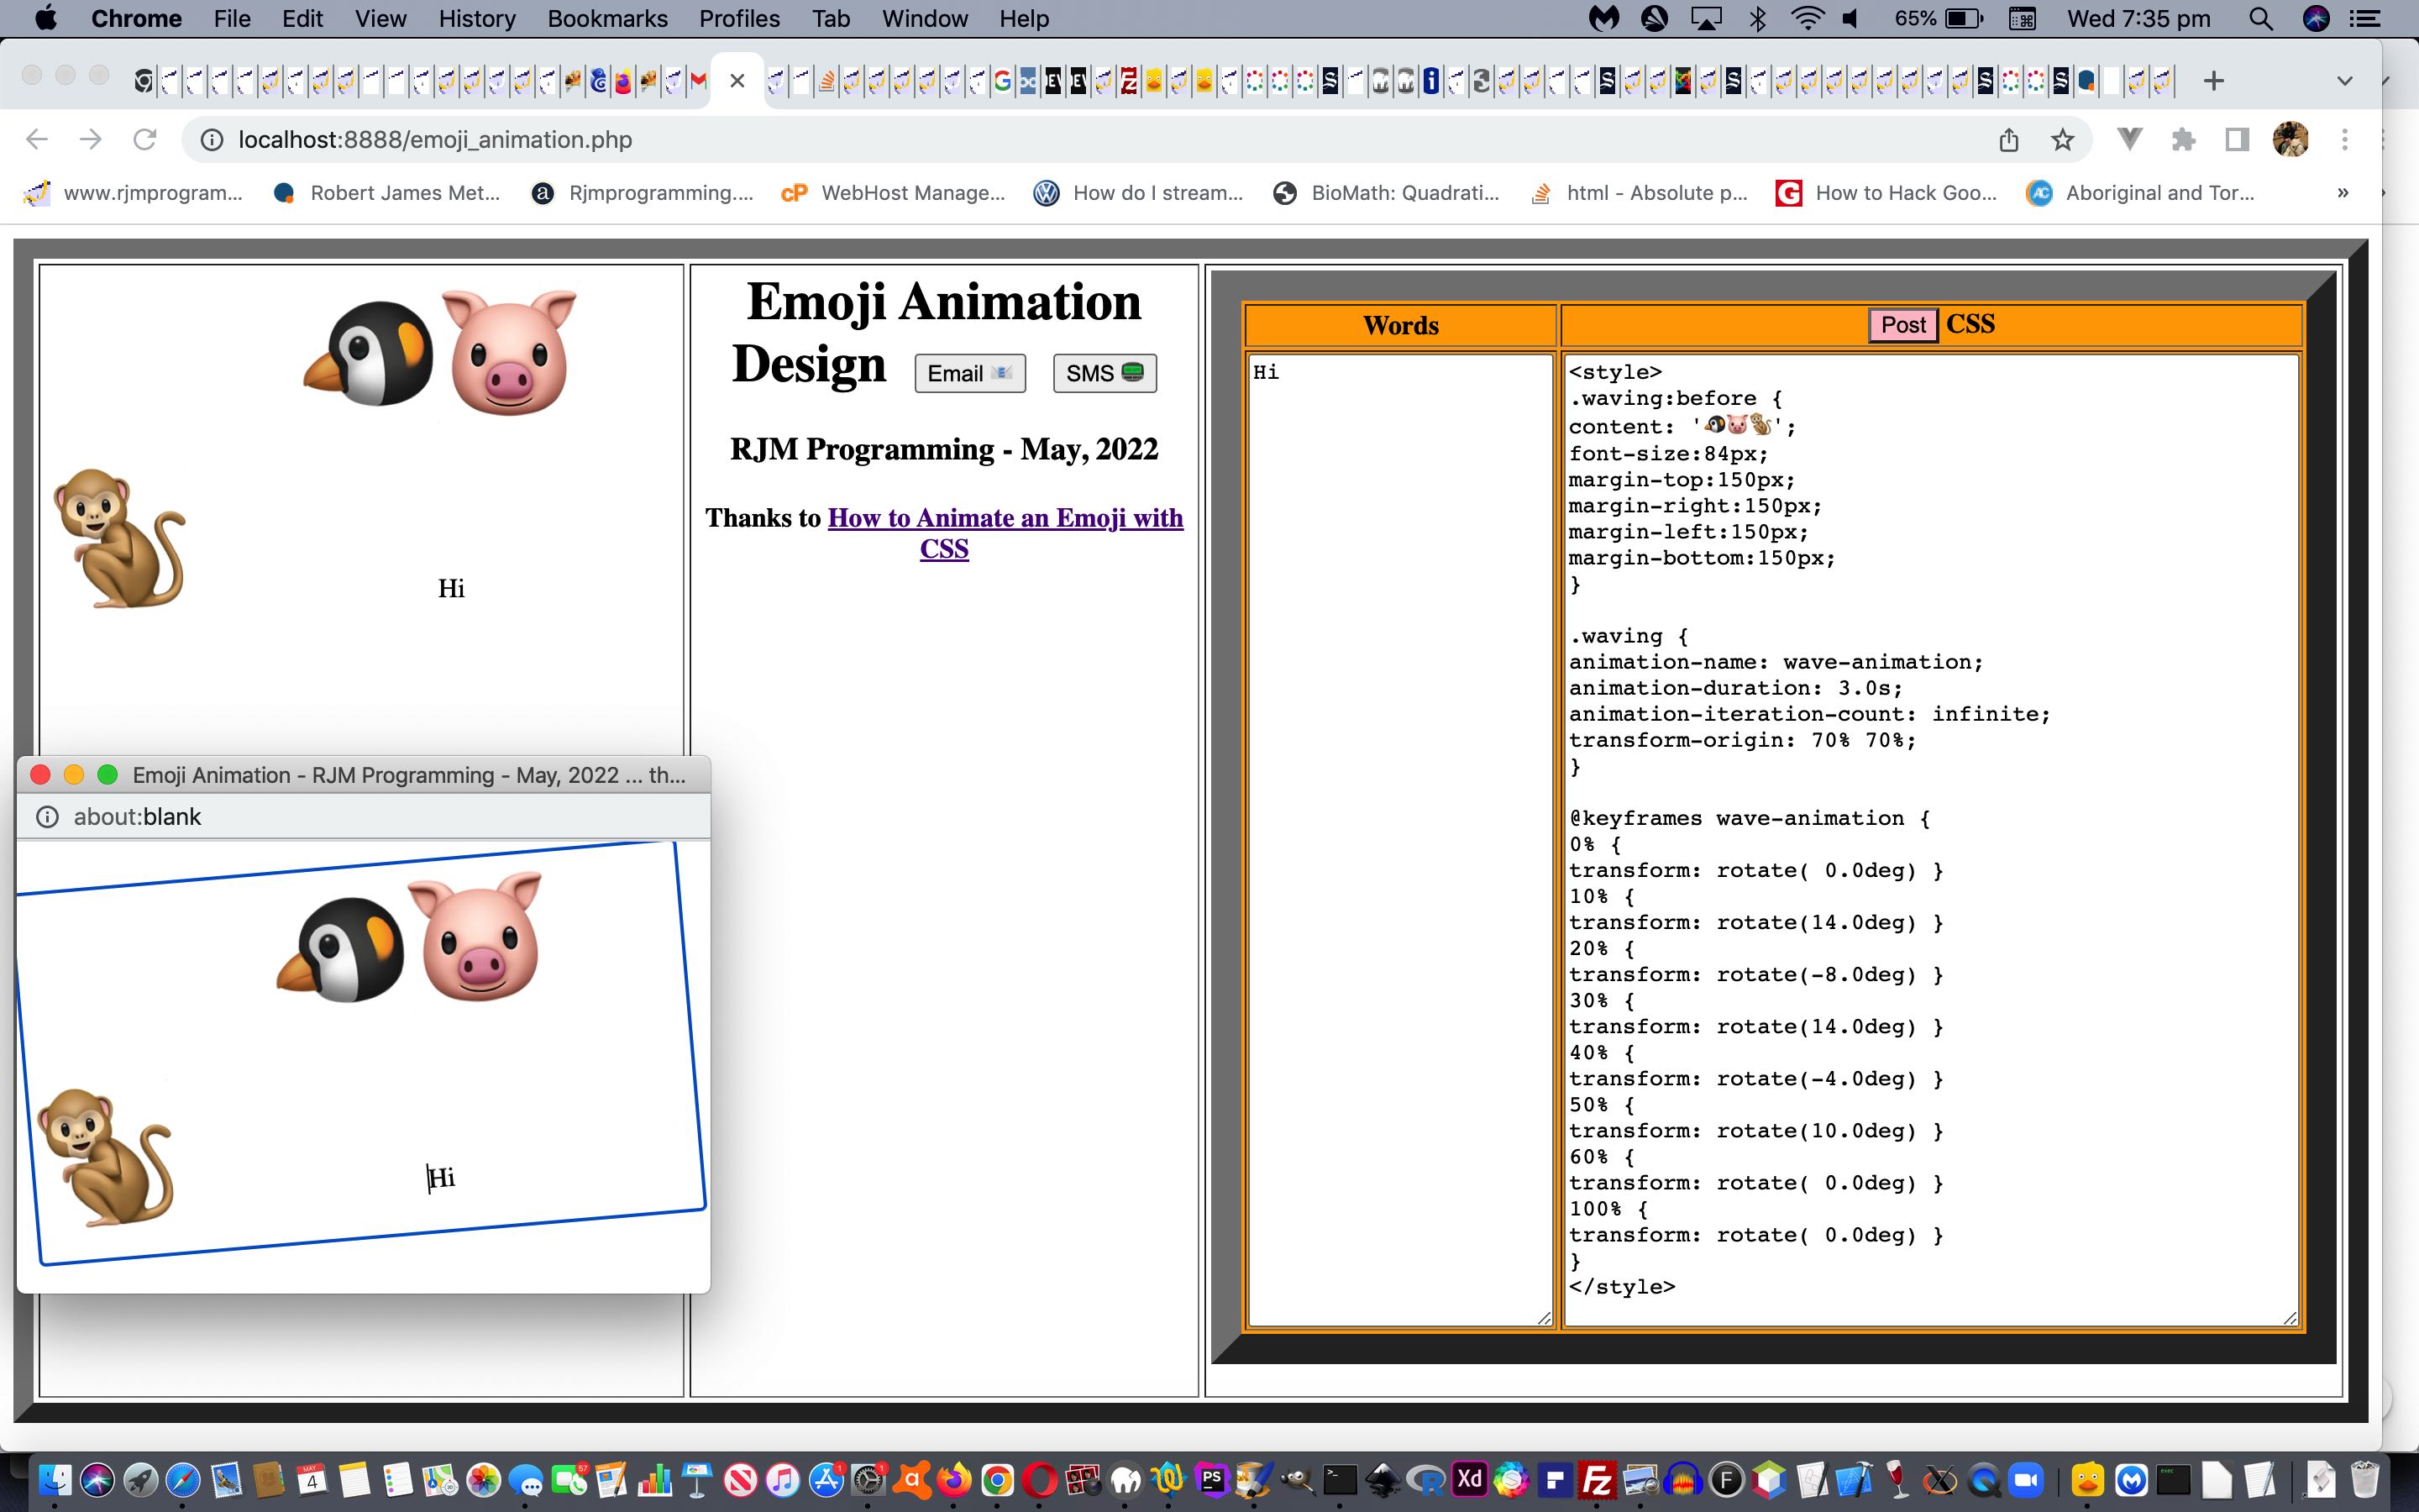Image resolution: width=2419 pixels, height=1512 pixels.
Task: Open the Bluetooth menu bar icon
Action: pyautogui.click(x=1757, y=18)
